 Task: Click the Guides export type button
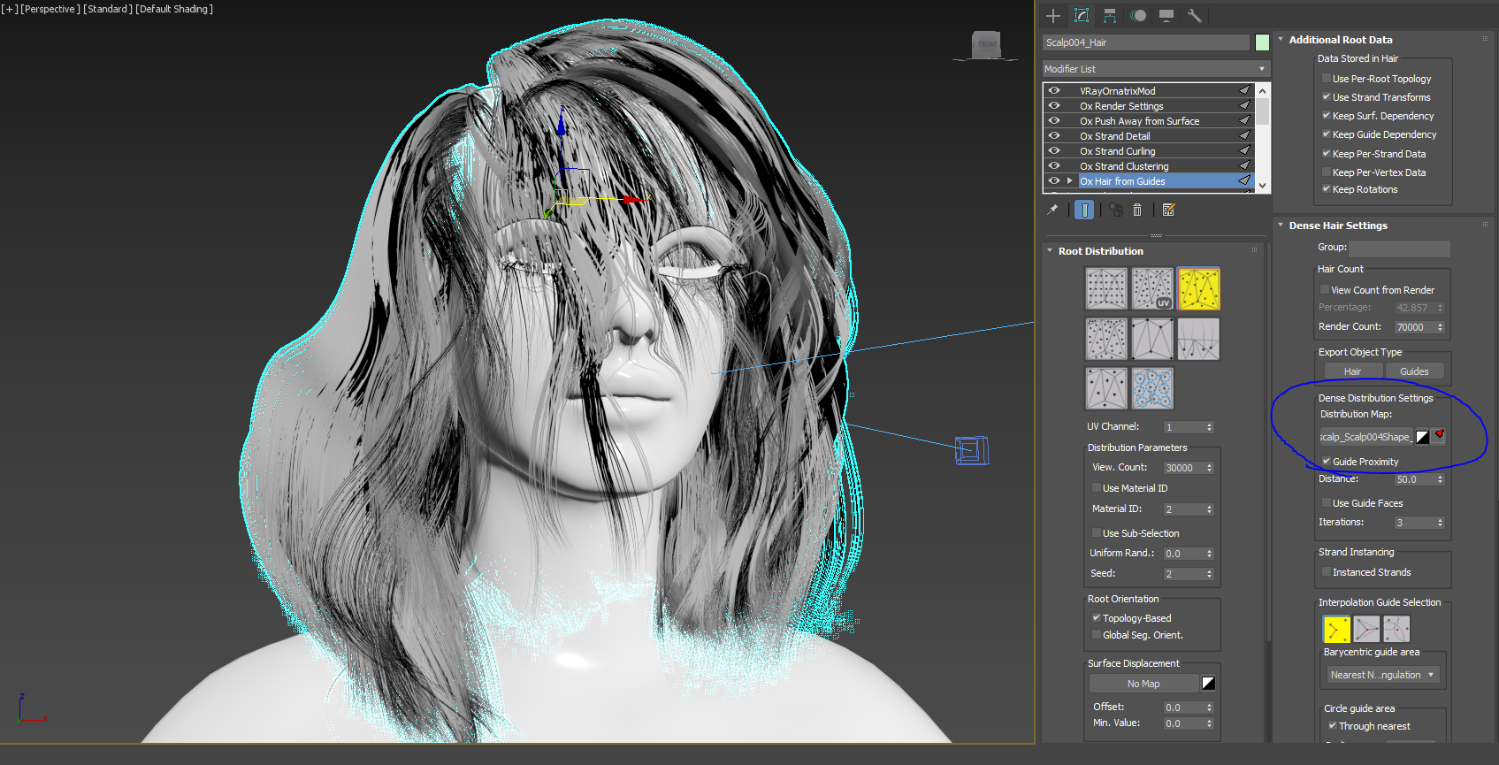click(x=1414, y=371)
